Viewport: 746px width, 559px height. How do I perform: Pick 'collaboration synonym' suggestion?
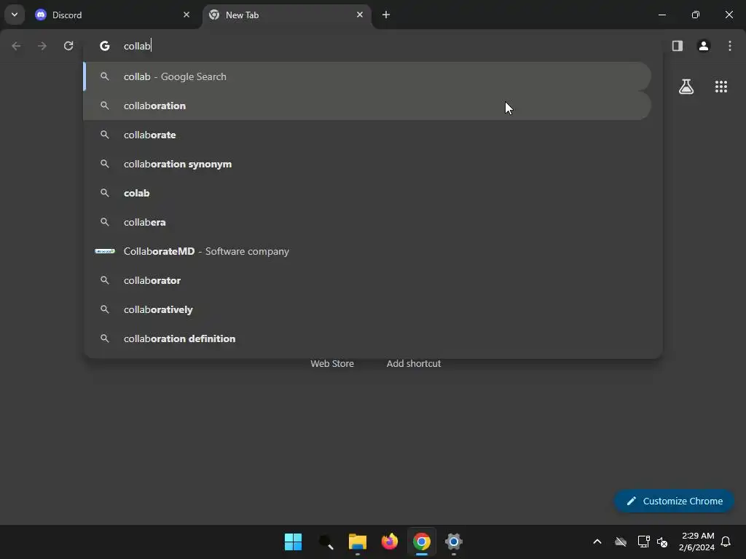[367, 164]
